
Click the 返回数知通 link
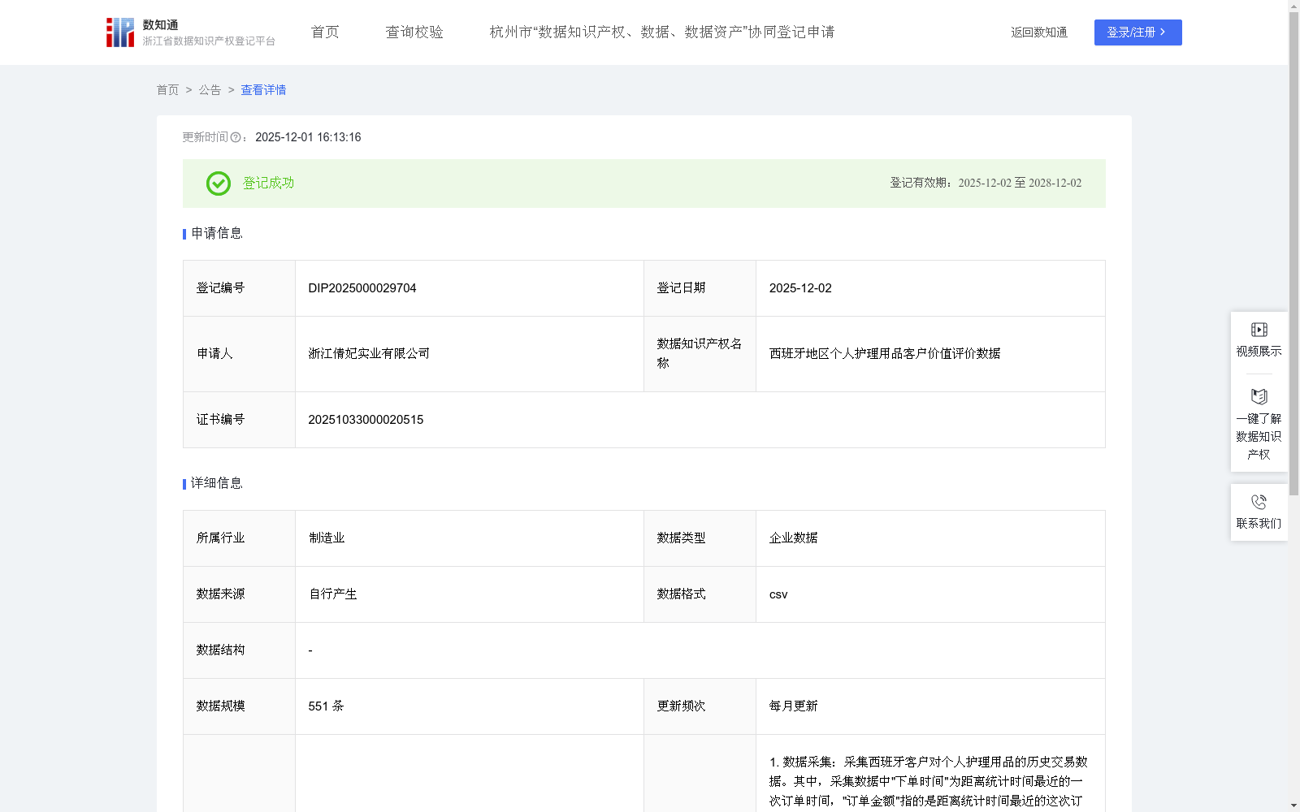click(1039, 32)
